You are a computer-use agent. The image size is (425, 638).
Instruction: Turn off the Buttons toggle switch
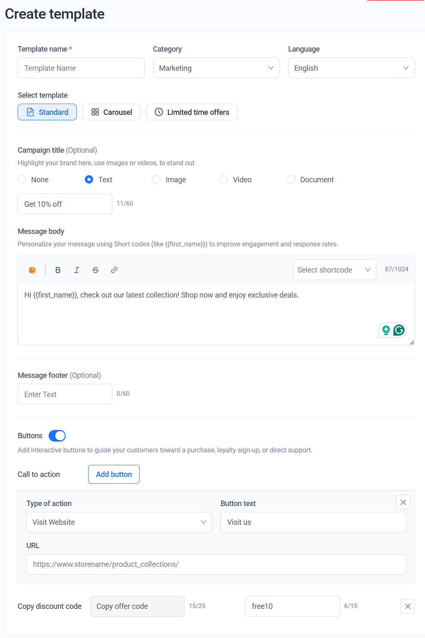pos(57,436)
